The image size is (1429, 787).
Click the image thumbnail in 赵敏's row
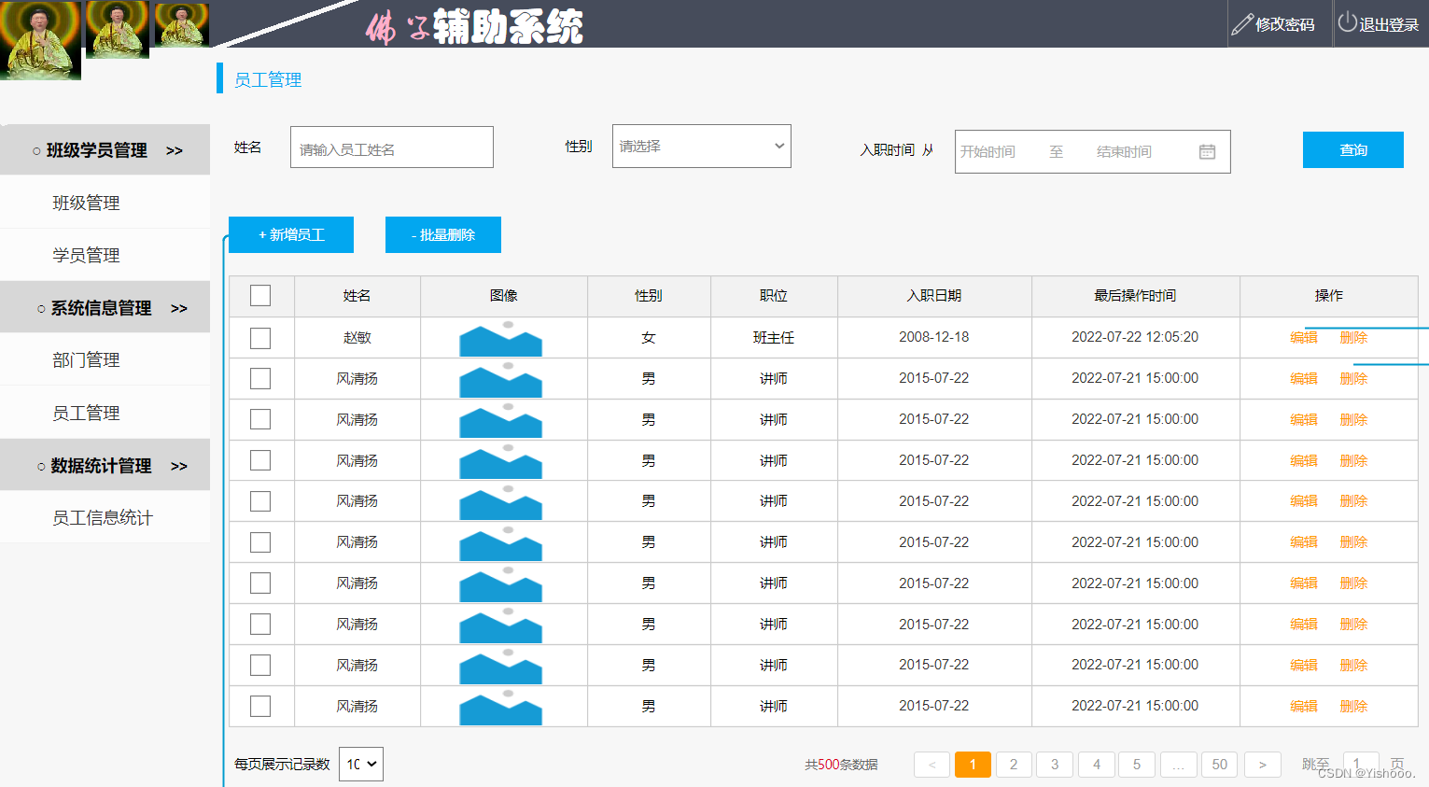[x=500, y=338]
